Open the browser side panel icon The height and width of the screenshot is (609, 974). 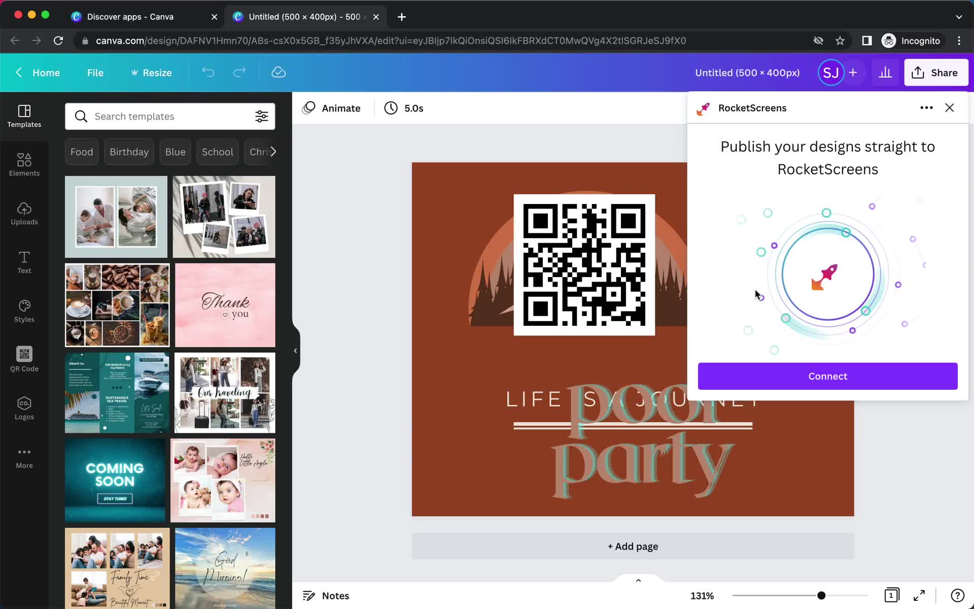(867, 41)
